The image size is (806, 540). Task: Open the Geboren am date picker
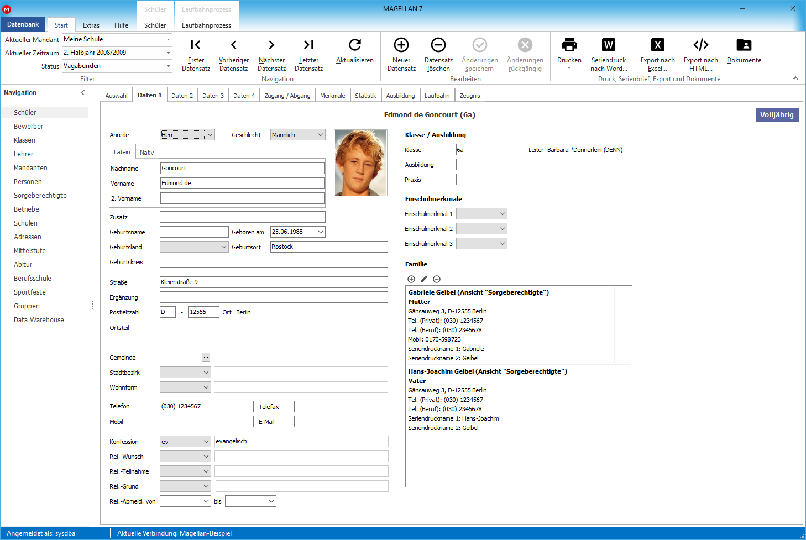tap(321, 232)
